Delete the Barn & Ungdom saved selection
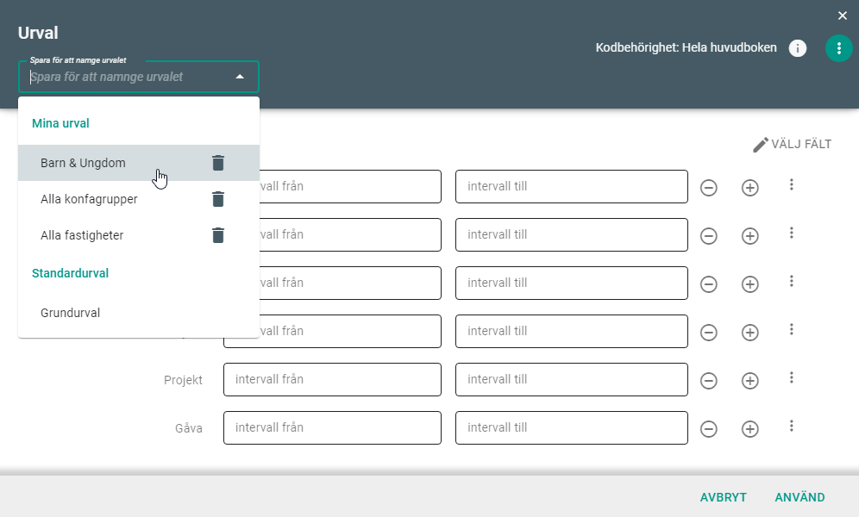Image resolution: width=859 pixels, height=517 pixels. 218,163
